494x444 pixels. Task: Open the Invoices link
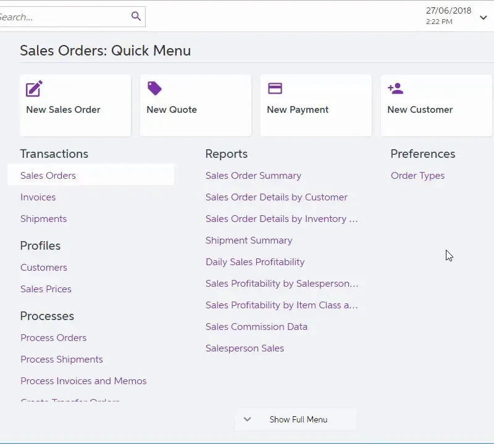pyautogui.click(x=38, y=197)
